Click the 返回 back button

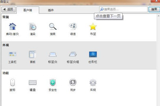pyautogui.click(x=9, y=9)
